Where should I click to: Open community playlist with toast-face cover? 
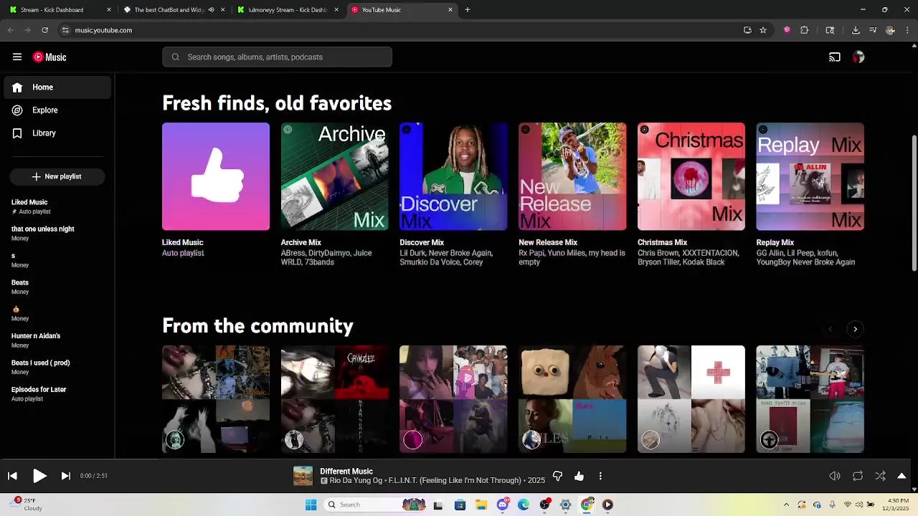(x=572, y=399)
